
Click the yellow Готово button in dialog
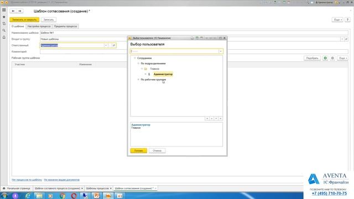point(139,151)
